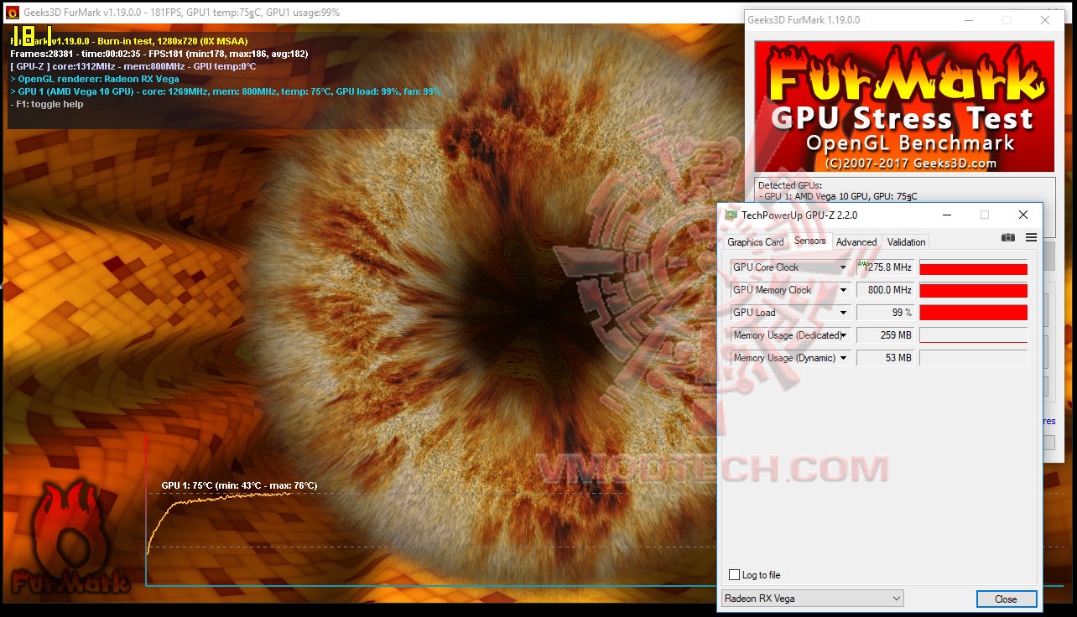
Task: Minimize the GPU-Z window
Action: tap(947, 215)
